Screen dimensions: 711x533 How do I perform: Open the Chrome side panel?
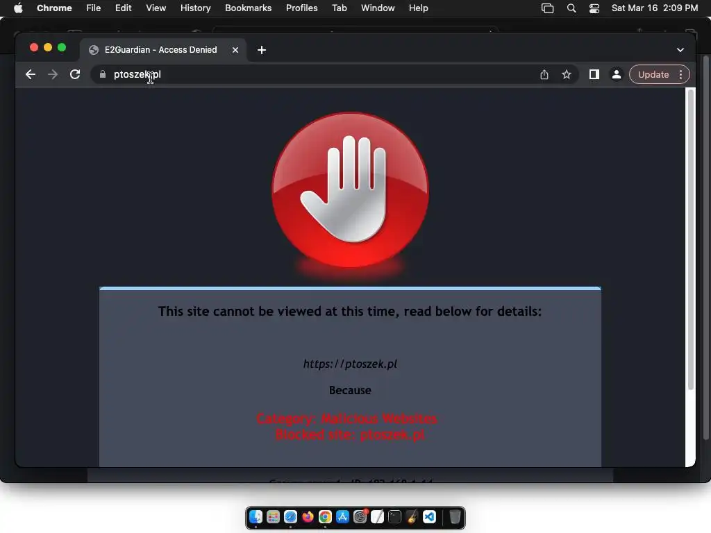click(x=594, y=74)
